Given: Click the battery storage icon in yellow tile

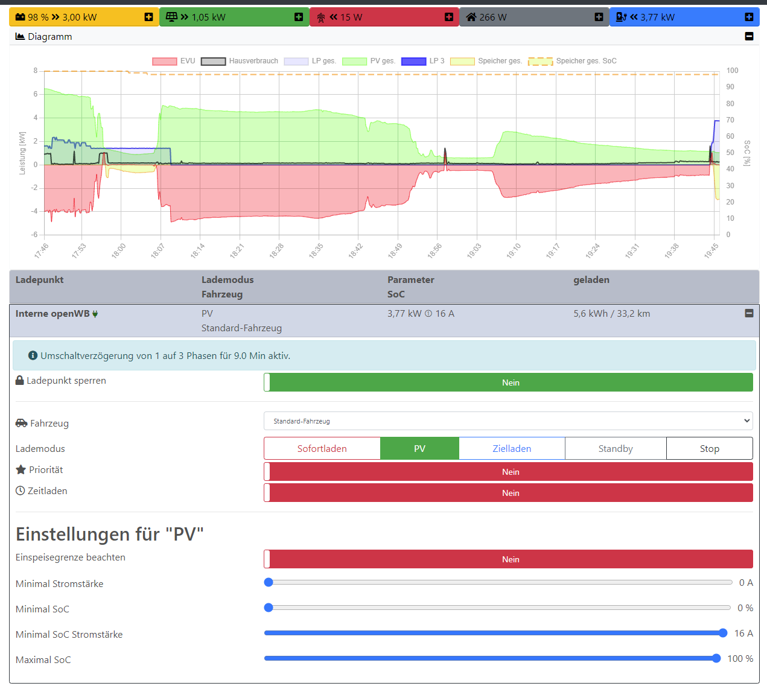Looking at the screenshot, I should (x=21, y=17).
